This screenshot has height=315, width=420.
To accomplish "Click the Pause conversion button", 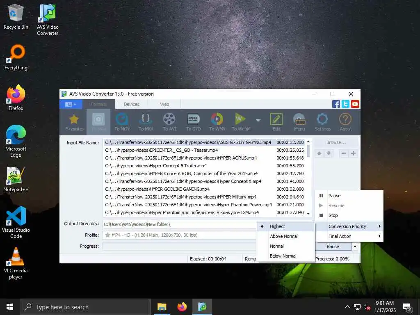I will coord(333,247).
